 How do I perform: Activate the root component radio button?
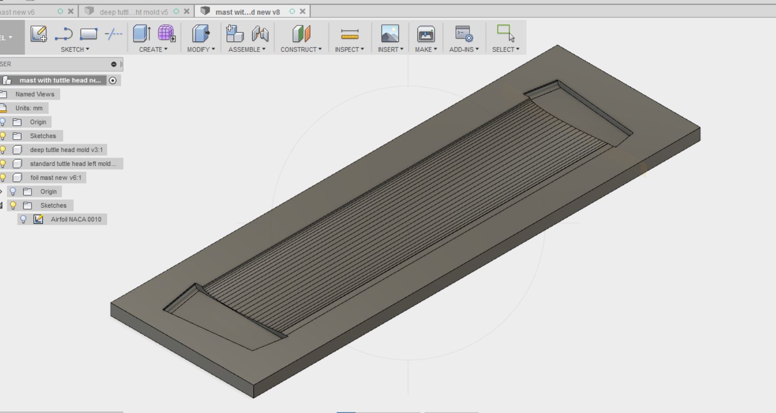[x=113, y=80]
